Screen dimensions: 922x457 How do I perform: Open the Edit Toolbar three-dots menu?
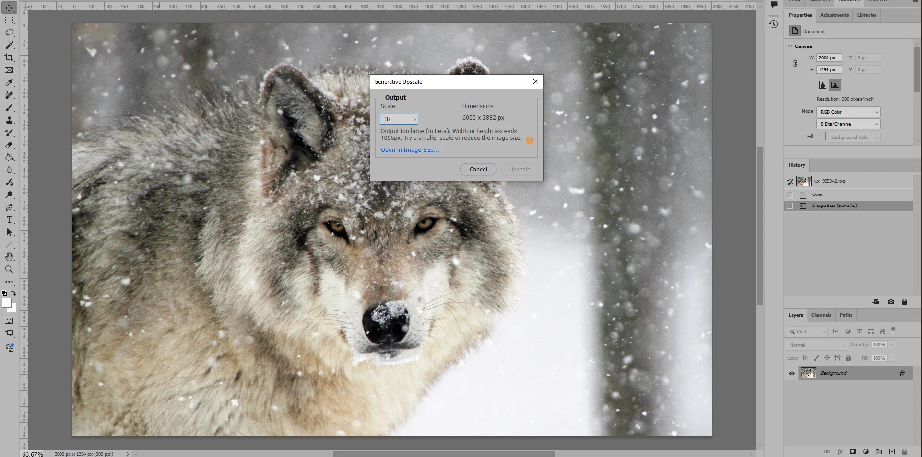click(9, 282)
